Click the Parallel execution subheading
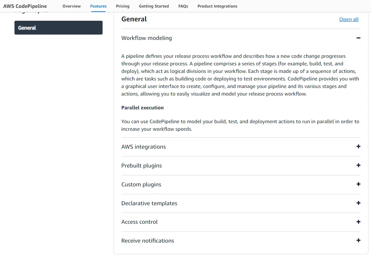The width and height of the screenshot is (371, 258). click(143, 108)
